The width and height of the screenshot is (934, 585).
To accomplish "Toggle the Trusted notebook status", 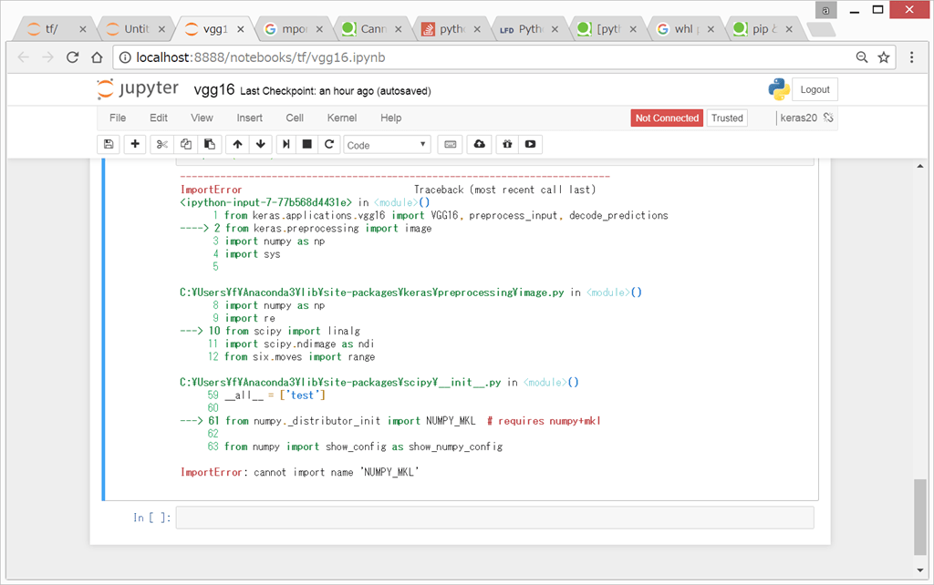I will point(726,118).
